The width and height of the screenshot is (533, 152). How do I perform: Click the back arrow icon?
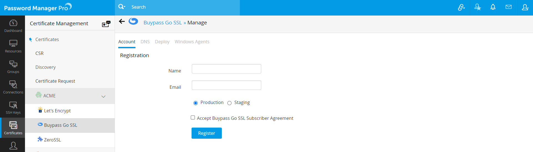tap(122, 21)
